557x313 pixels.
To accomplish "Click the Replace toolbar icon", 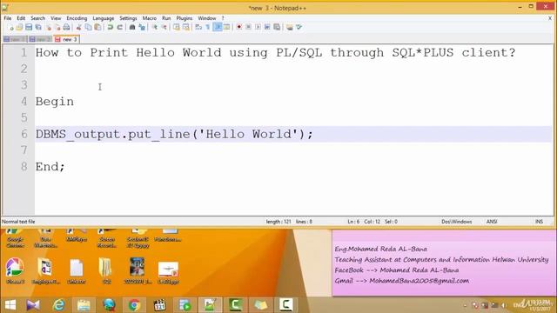I will [142, 27].
